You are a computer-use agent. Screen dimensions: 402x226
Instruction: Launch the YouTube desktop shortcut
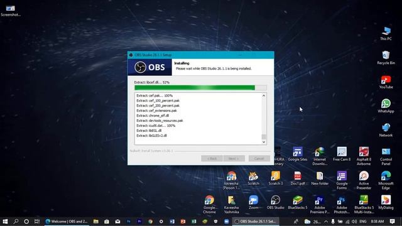click(x=386, y=82)
